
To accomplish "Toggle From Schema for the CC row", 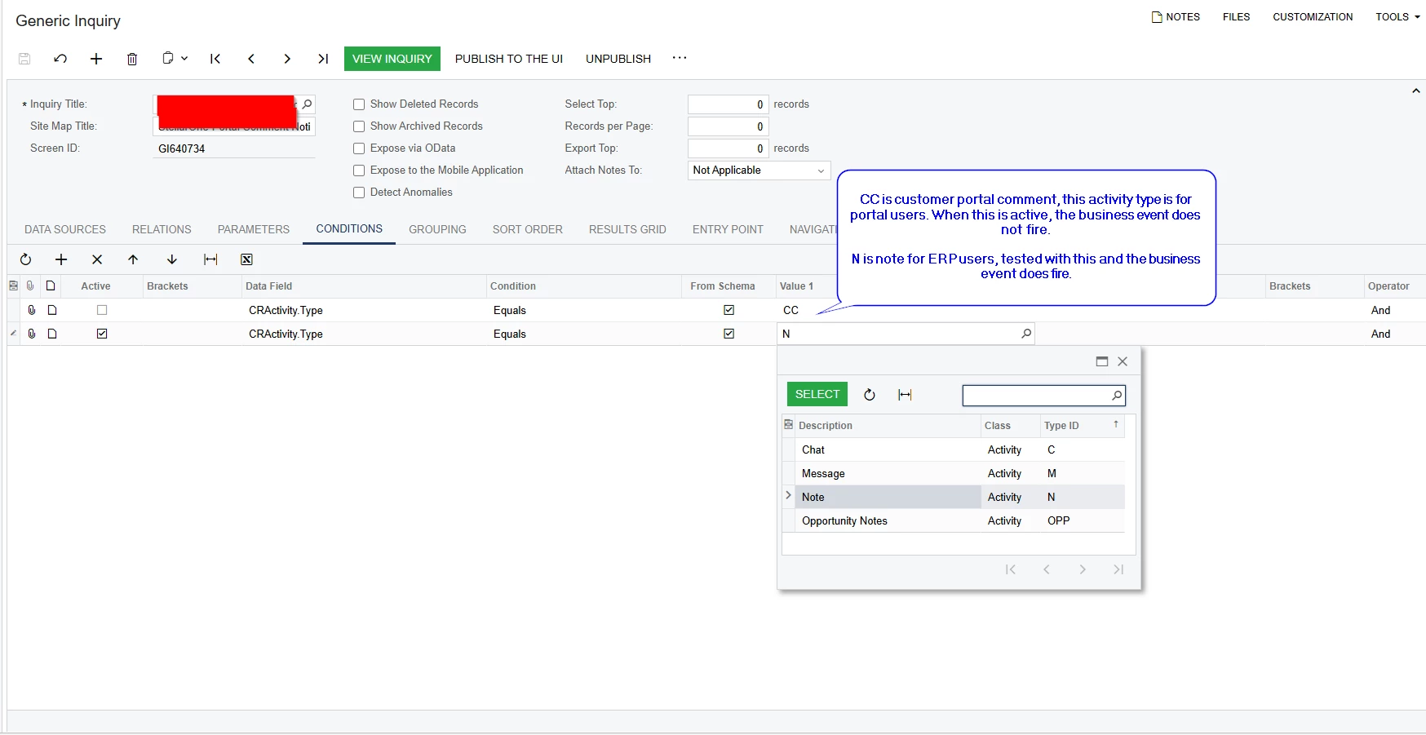I will pyautogui.click(x=728, y=310).
